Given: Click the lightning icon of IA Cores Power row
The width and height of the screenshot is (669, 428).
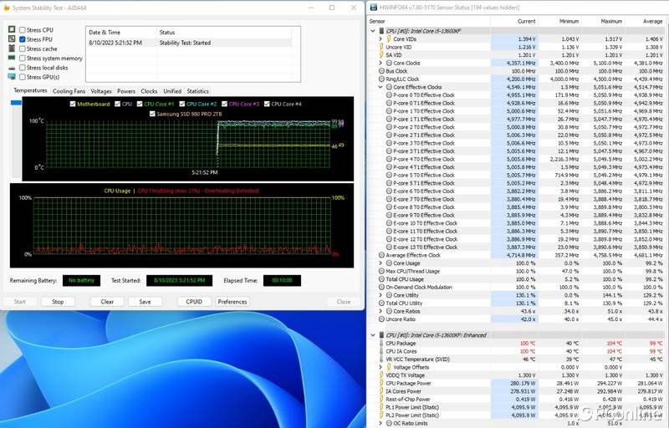Looking at the screenshot, I should tap(381, 391).
